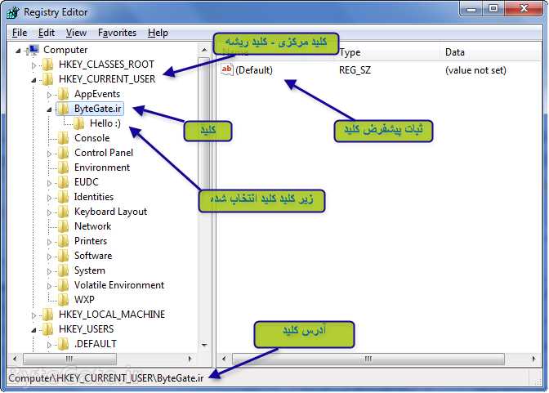Click the ab string icon of (Default) value

click(226, 69)
